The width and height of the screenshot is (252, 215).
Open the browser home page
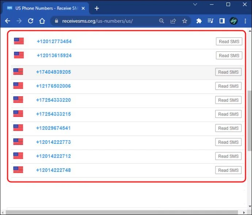pos(42,21)
